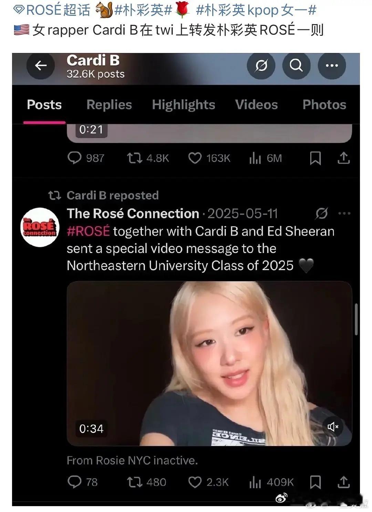Share the post with 987 replies

point(343,158)
